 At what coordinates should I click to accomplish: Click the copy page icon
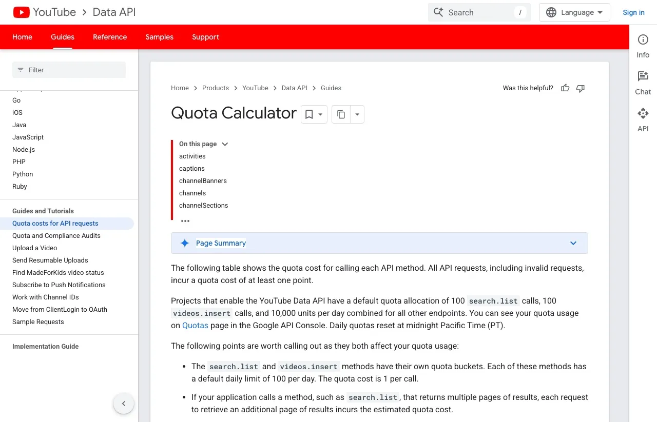(341, 114)
